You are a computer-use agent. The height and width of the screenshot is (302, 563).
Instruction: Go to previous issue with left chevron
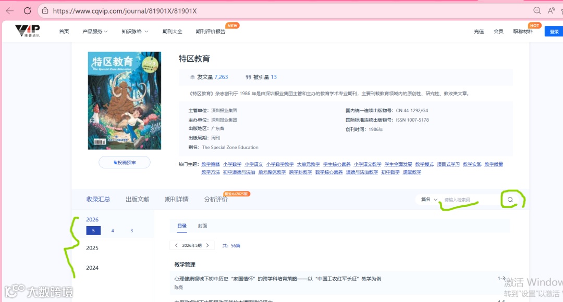coord(176,245)
